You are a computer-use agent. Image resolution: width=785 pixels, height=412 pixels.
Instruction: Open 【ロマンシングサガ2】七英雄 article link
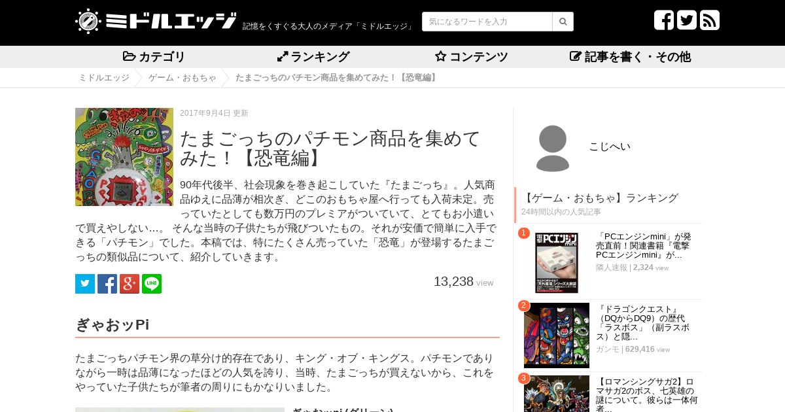(x=647, y=394)
